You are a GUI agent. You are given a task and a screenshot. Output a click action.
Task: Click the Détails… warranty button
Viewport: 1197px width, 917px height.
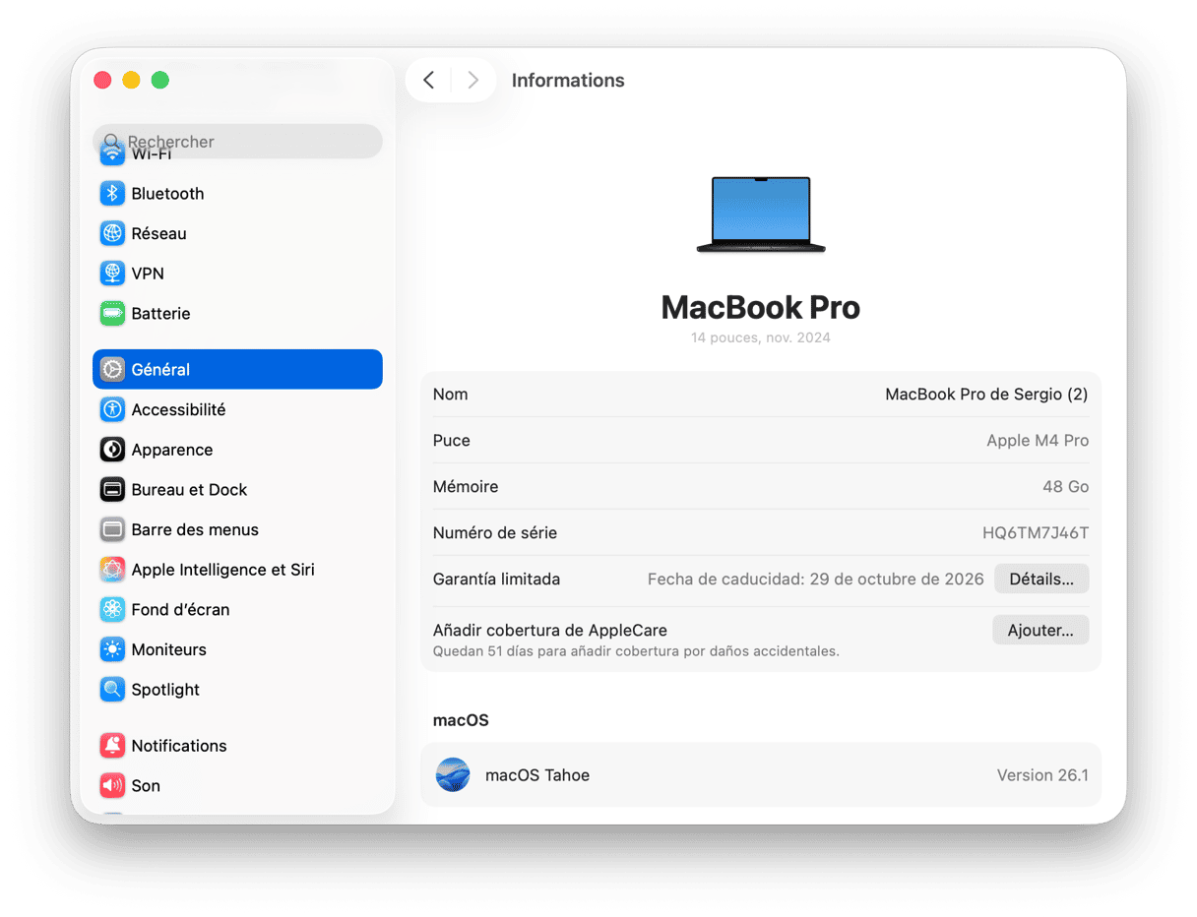1040,580
